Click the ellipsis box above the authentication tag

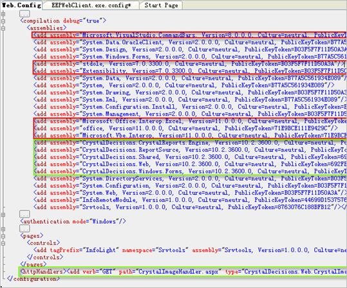point(24,214)
